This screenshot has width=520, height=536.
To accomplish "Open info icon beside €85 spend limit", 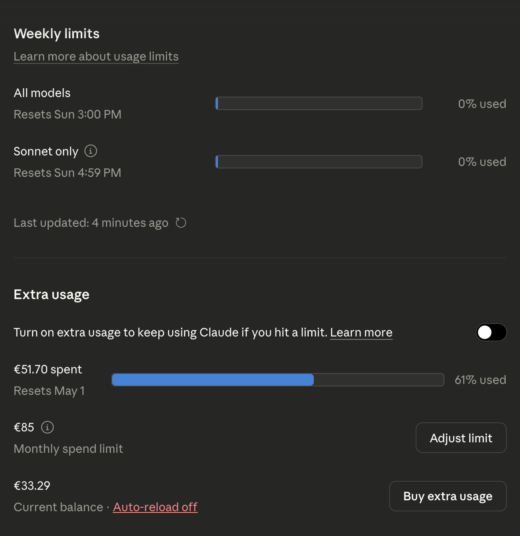I will point(47,427).
